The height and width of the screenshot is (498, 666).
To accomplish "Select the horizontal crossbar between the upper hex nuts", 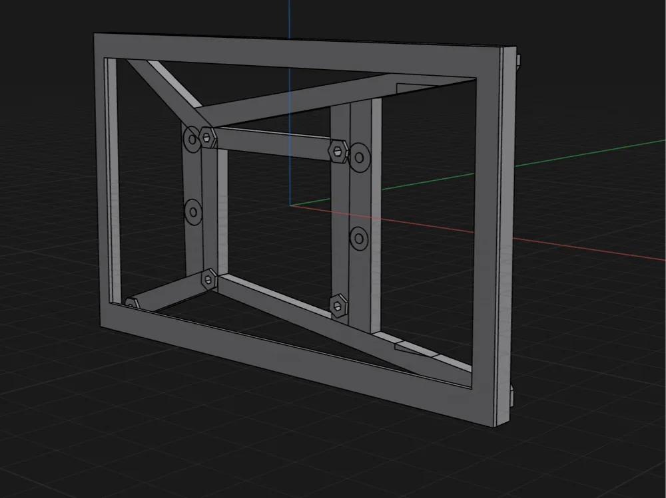I will 272,144.
